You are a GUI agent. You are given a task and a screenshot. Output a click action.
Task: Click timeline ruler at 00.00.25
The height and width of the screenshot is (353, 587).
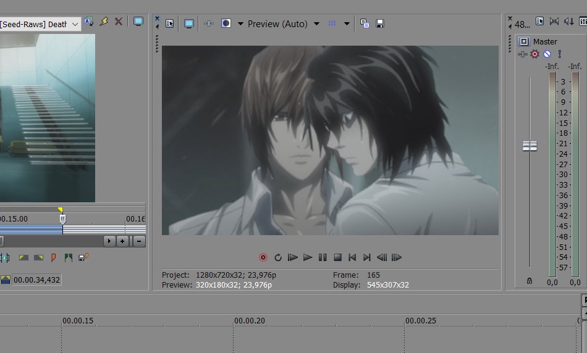[421, 321]
